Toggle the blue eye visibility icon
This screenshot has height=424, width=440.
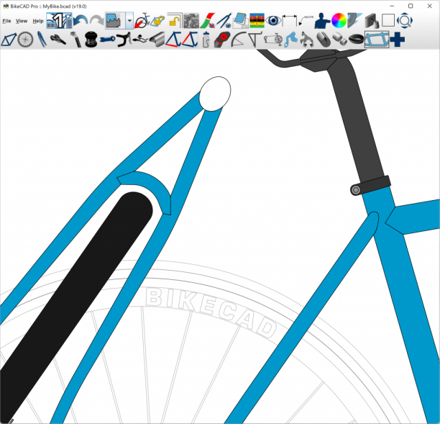click(273, 20)
